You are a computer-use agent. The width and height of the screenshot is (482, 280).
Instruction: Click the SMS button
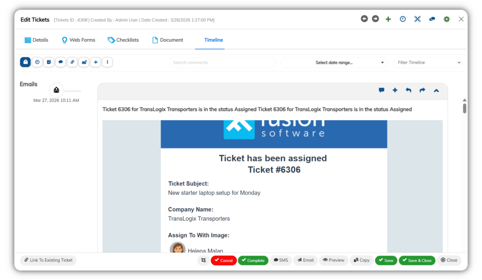281,260
